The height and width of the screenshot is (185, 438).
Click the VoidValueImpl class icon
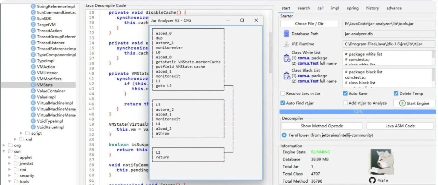(x=33, y=127)
